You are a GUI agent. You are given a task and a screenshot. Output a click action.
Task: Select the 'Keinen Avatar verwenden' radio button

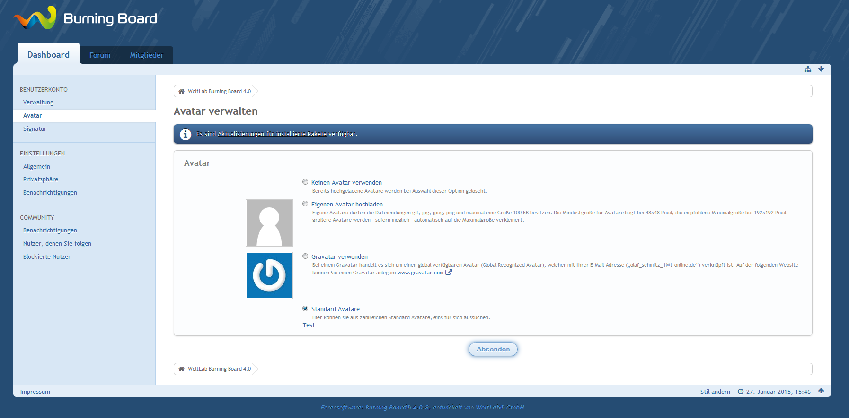[305, 182]
